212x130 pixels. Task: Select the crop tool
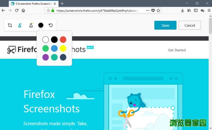tap(10, 25)
